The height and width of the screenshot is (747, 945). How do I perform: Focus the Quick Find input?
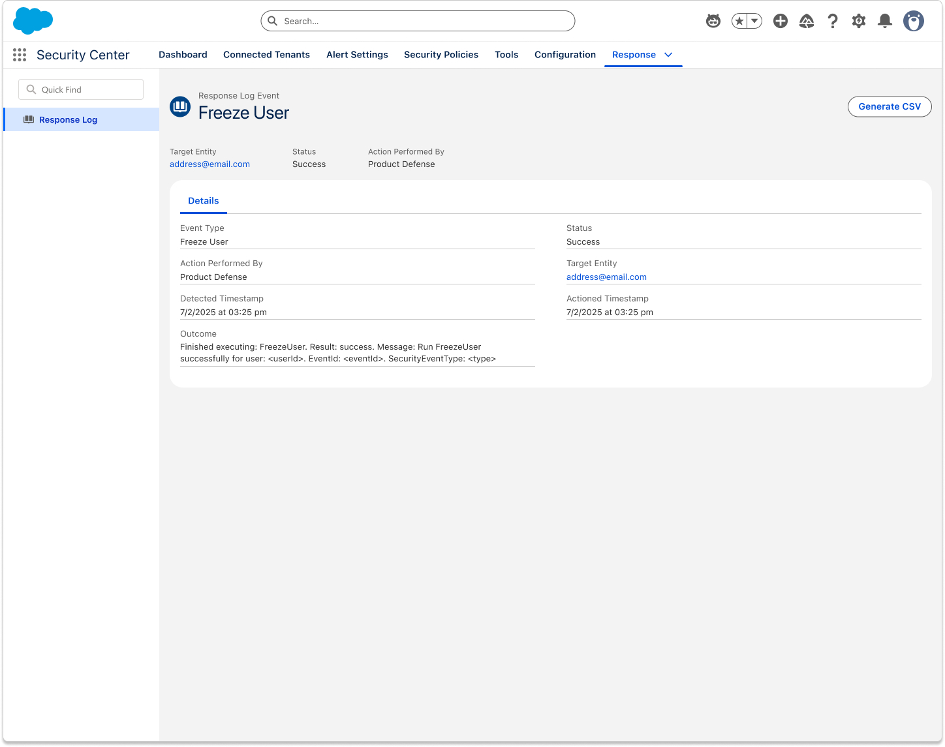click(81, 89)
